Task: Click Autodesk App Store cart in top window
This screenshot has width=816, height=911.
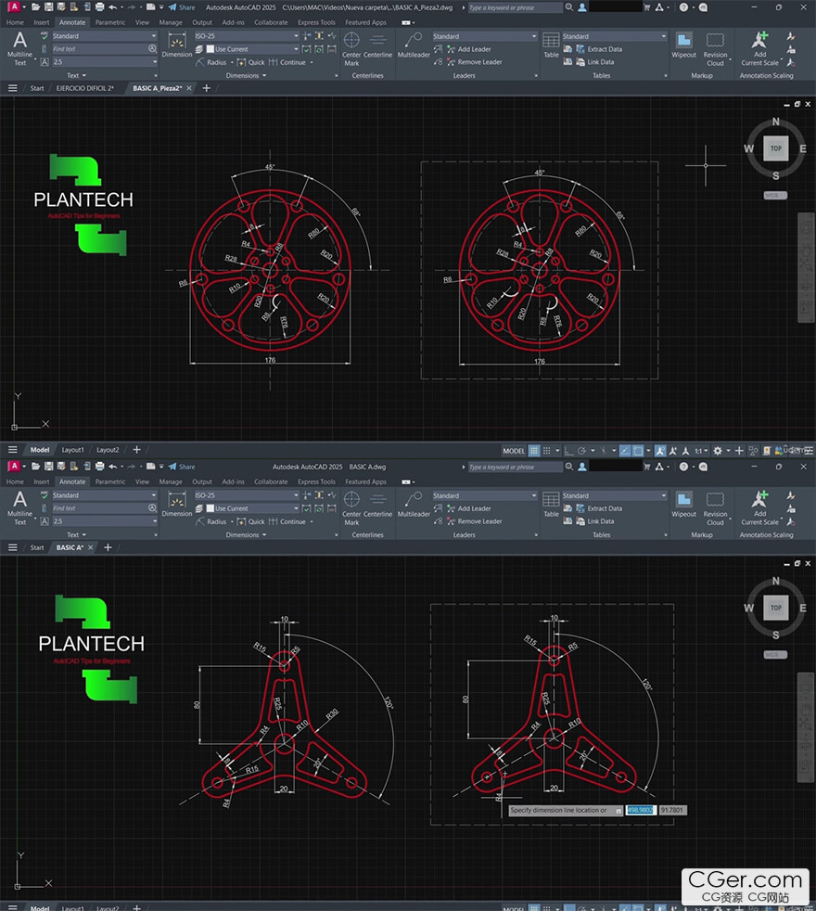Action: 646,7
